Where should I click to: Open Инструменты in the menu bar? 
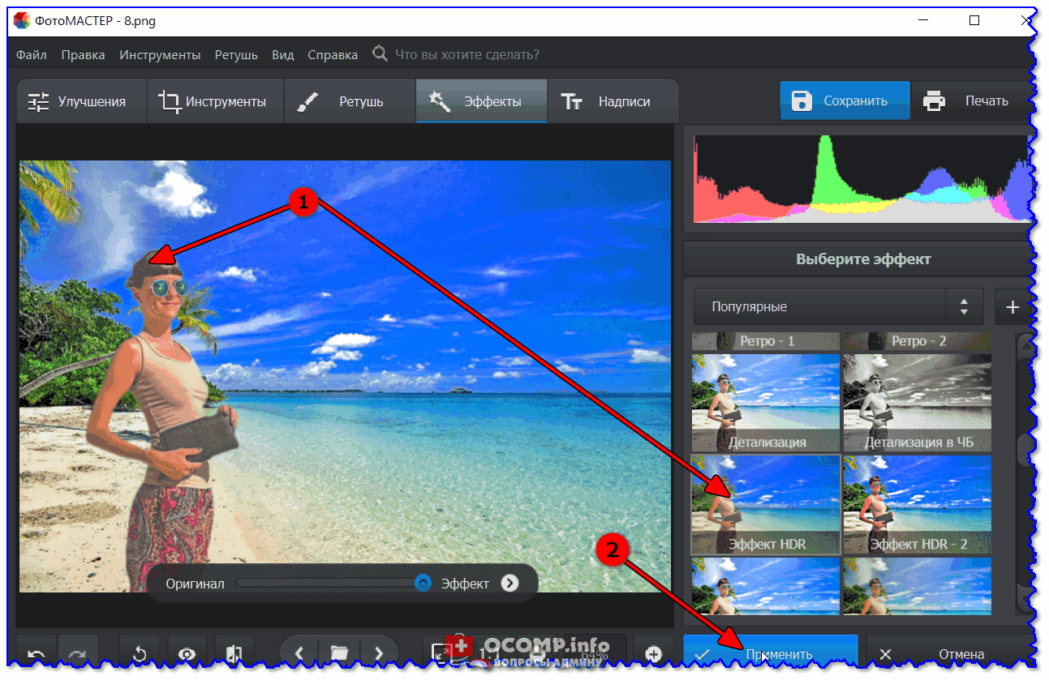(160, 55)
